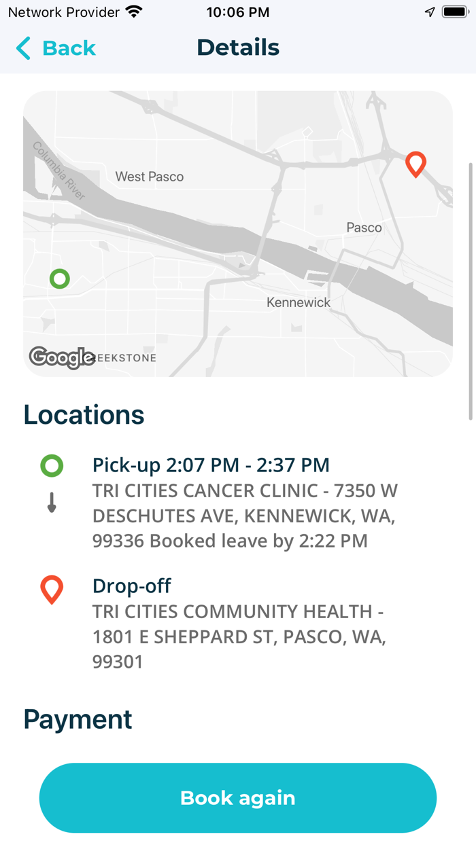
Task: Tap the location arrow icon in the status bar
Action: pyautogui.click(x=429, y=12)
